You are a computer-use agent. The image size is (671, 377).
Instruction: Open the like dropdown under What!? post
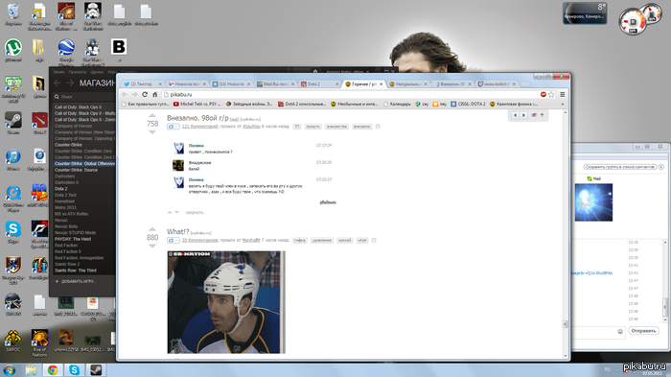[173, 241]
